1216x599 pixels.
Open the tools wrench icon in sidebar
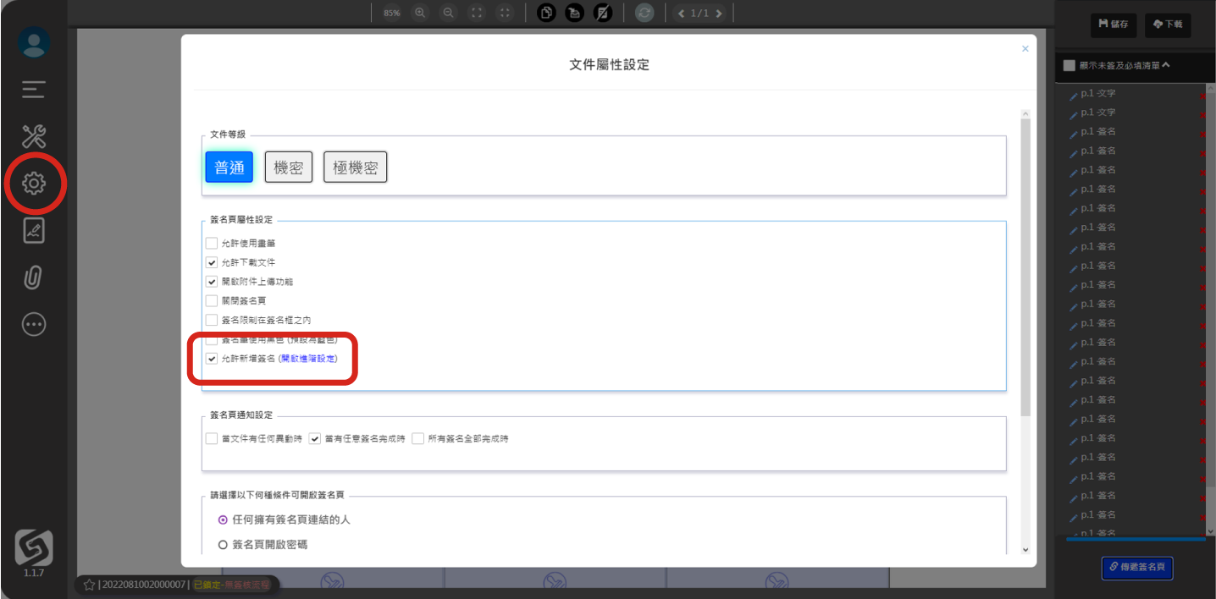pyautogui.click(x=34, y=136)
